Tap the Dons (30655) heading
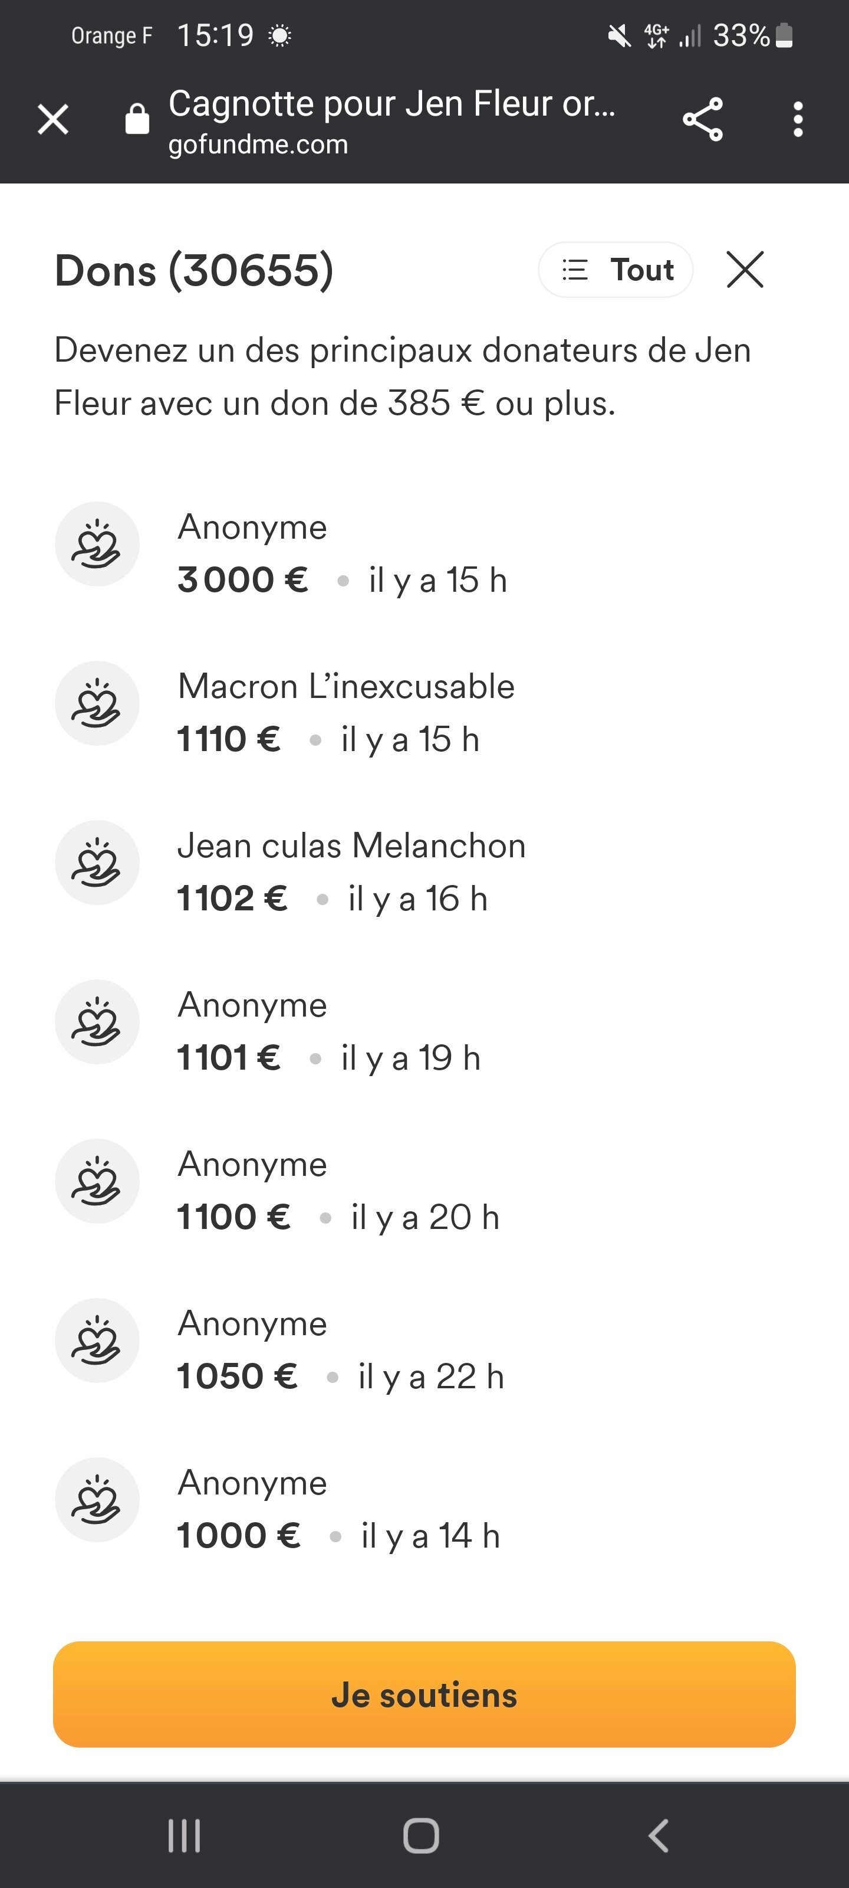Screen dimensions: 849x1888 tap(194, 270)
